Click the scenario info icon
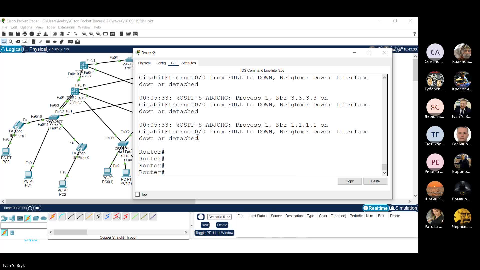The height and width of the screenshot is (270, 480). [x=201, y=217]
